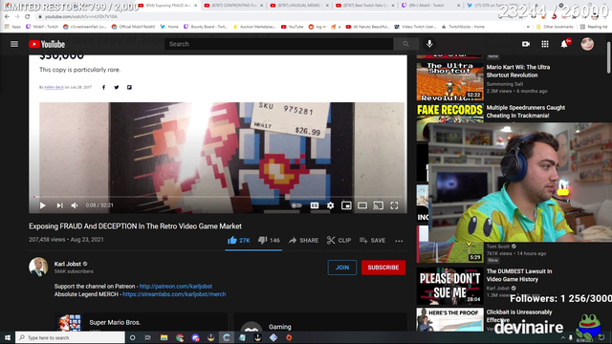Viewport: 612px width, 344px height.
Task: Open YouTube notifications bell
Action: click(x=564, y=44)
